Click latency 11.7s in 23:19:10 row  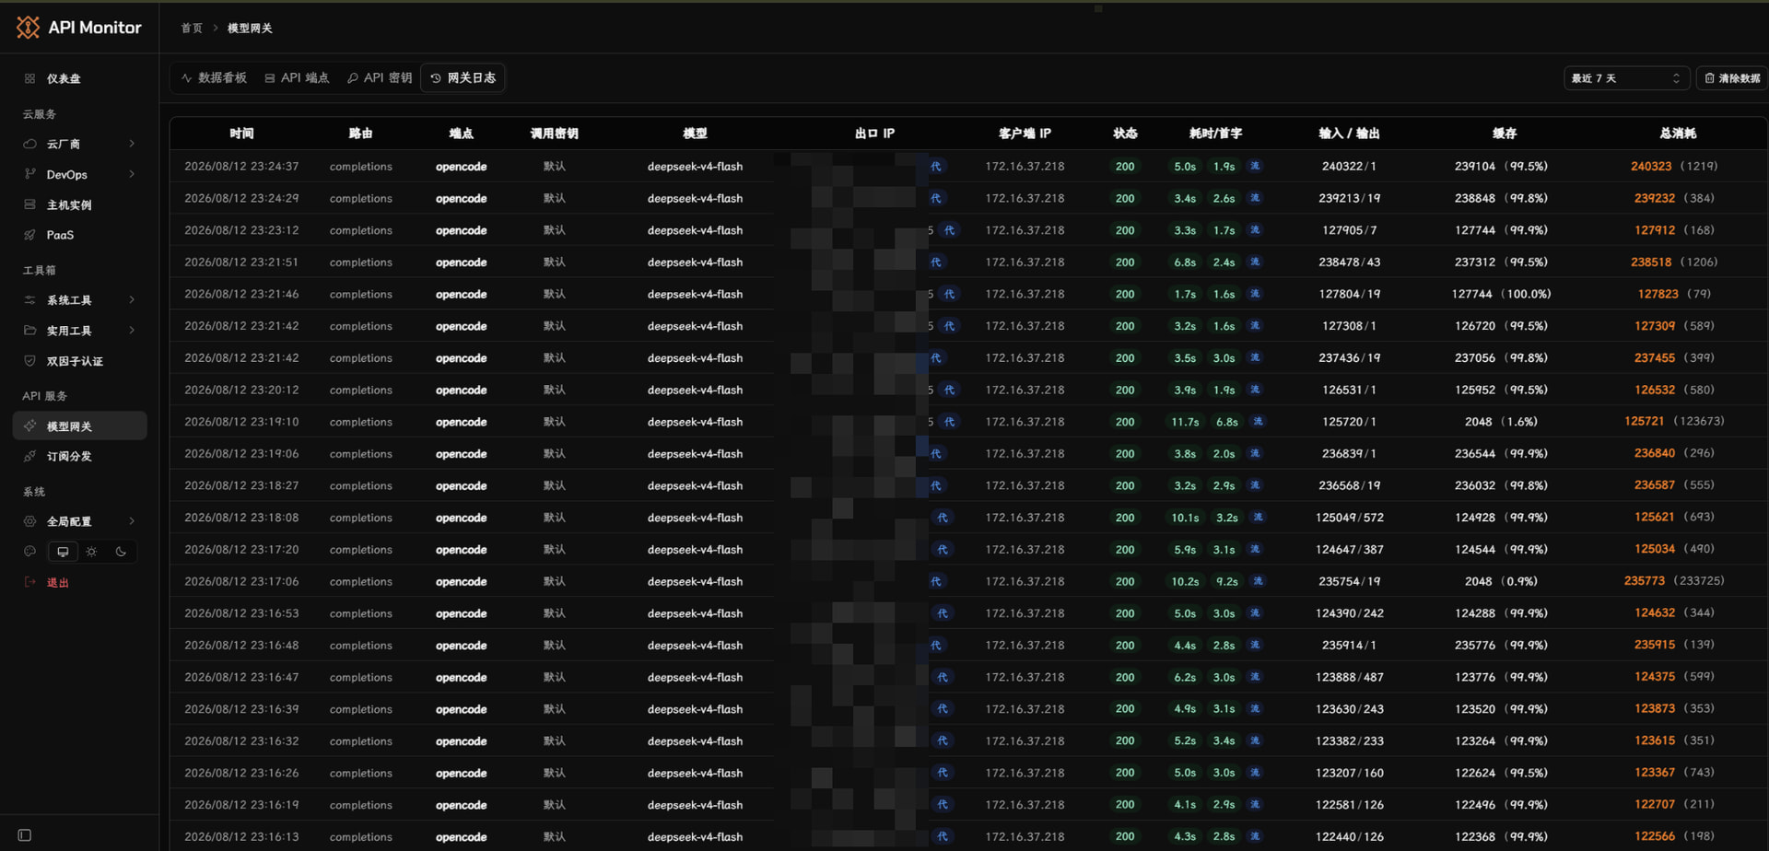pyautogui.click(x=1185, y=422)
